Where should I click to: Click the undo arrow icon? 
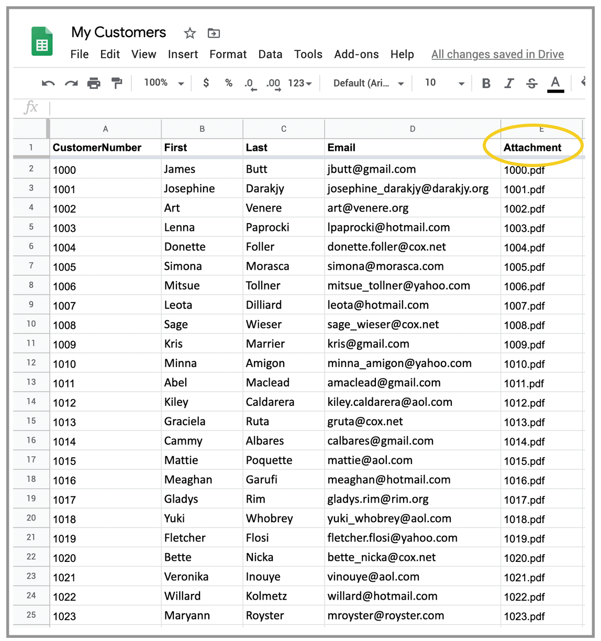point(48,83)
